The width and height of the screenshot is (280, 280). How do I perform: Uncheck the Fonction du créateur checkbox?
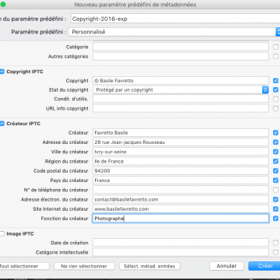(x=275, y=219)
